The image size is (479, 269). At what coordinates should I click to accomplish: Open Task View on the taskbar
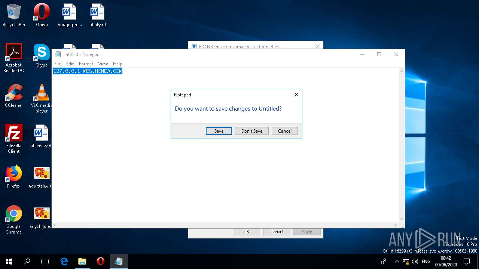(x=45, y=262)
